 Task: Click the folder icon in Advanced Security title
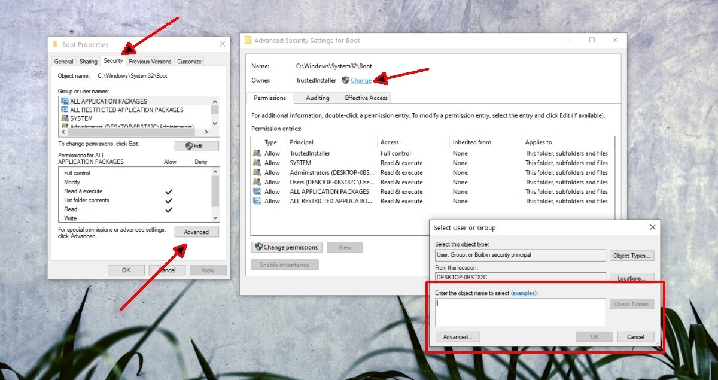click(248, 41)
